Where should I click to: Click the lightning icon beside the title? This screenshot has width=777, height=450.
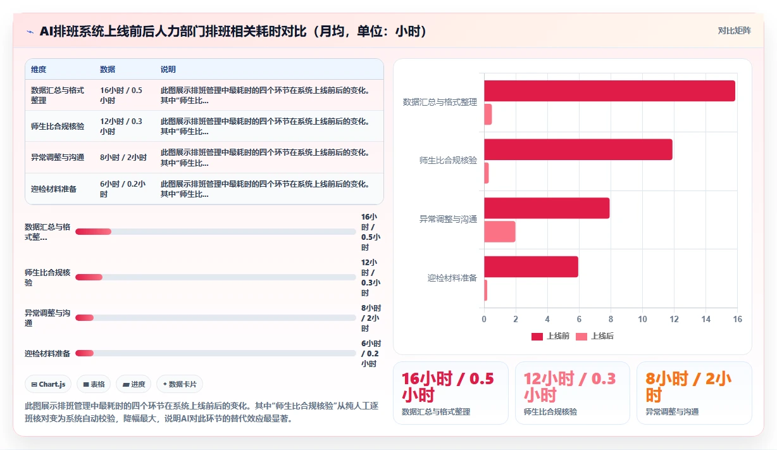[x=30, y=32]
